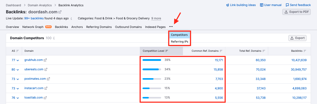The height and width of the screenshot is (104, 317).
Task: Open doordash.com external link icon
Action: (60, 12)
